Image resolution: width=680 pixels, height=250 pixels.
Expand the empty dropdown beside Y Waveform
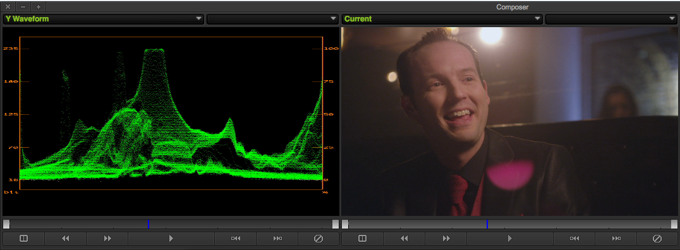click(x=272, y=19)
